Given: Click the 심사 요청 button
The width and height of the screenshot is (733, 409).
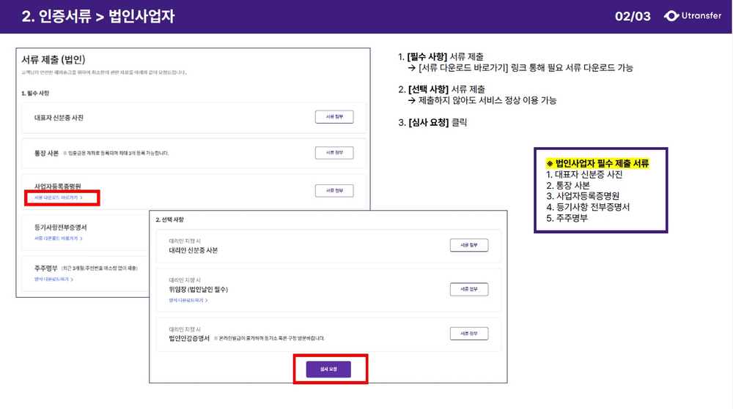Looking at the screenshot, I should click(x=328, y=369).
